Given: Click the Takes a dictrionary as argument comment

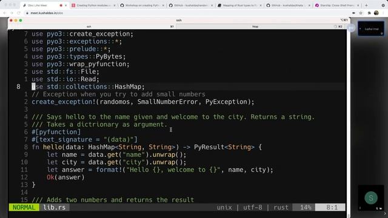Looking at the screenshot, I should pos(99,125).
